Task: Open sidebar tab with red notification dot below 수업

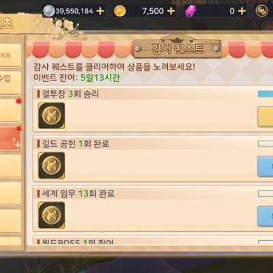Action: click(x=10, y=111)
